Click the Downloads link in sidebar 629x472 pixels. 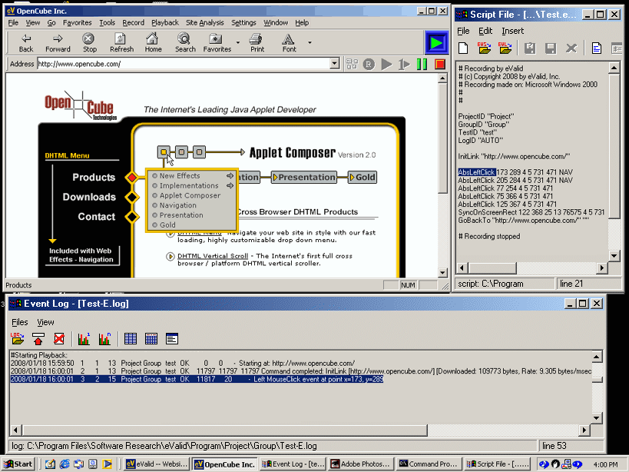coord(89,197)
